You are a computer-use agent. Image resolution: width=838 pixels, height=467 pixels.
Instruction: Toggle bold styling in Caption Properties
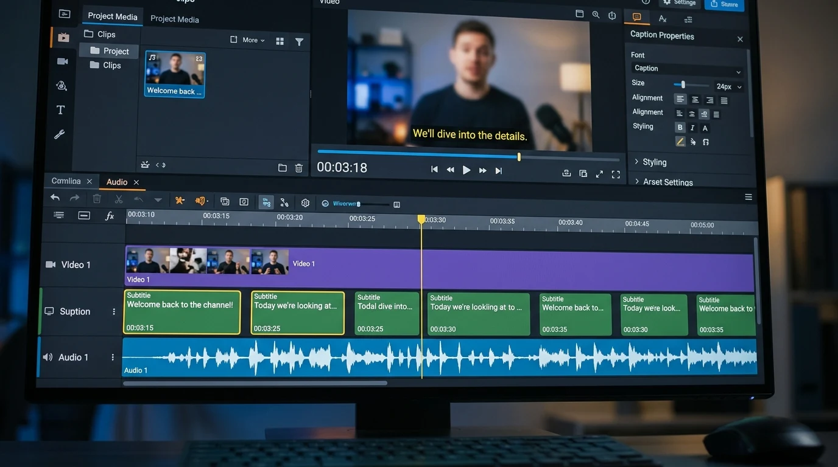tap(680, 128)
